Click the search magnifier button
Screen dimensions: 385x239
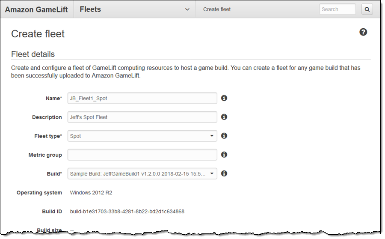point(367,9)
